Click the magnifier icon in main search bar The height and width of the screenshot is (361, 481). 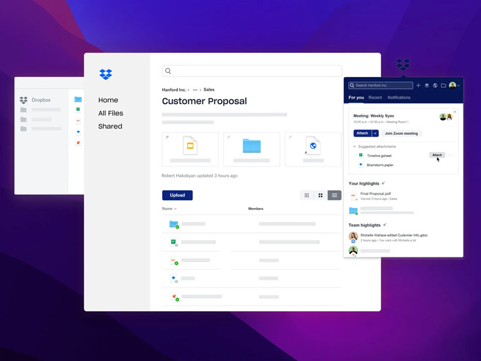tap(168, 71)
